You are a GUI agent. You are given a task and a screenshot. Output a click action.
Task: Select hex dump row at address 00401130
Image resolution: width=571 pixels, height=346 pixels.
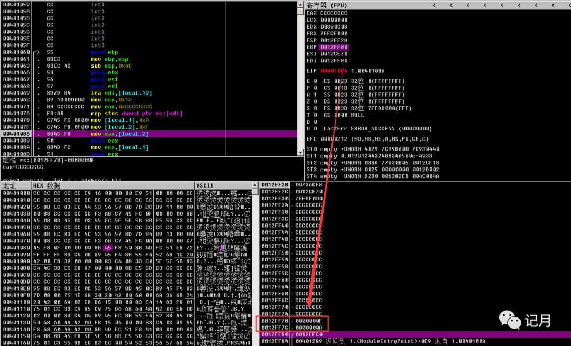(x=126, y=322)
